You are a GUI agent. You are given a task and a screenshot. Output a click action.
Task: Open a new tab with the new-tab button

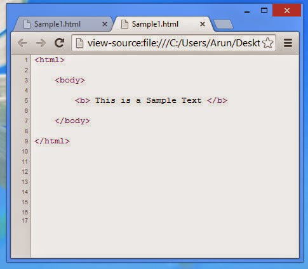(224, 24)
